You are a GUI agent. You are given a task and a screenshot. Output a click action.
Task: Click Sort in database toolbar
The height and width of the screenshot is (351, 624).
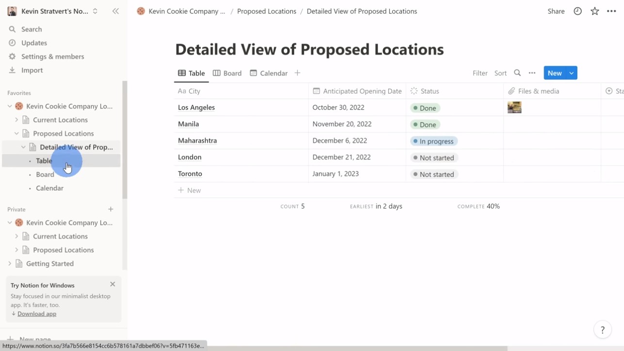[x=500, y=73]
